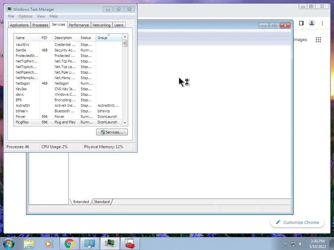334x250 pixels.
Task: Click the Task Manager title bar icon
Action: [9, 9]
